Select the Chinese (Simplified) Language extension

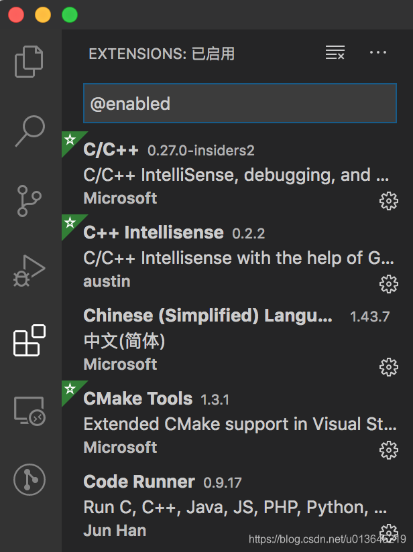tap(228, 340)
